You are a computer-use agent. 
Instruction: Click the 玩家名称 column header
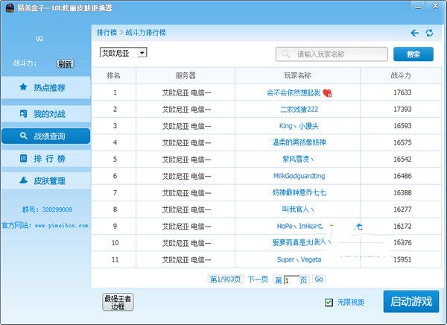[297, 75]
